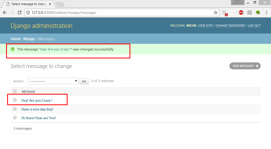This screenshot has height=149, width=271.
Task: Check the 'Have a nice day boy!' row
Action: [15, 109]
